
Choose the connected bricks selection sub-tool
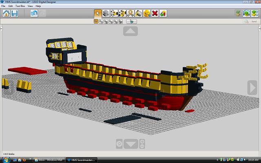[x=106, y=22]
